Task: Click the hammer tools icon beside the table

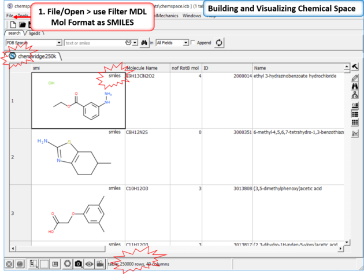Action: 355,67
